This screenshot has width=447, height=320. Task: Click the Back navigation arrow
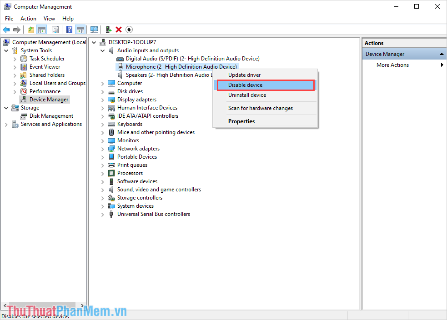6,30
